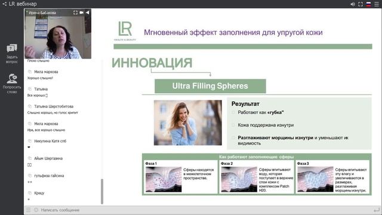The image size is (382, 215).
Task: Click the ИННОВАЦИЯ heading on the slide
Action: coord(152,63)
